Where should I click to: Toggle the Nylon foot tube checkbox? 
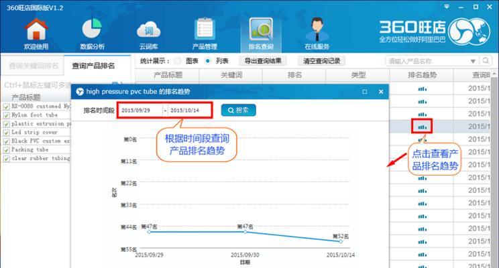[6, 115]
